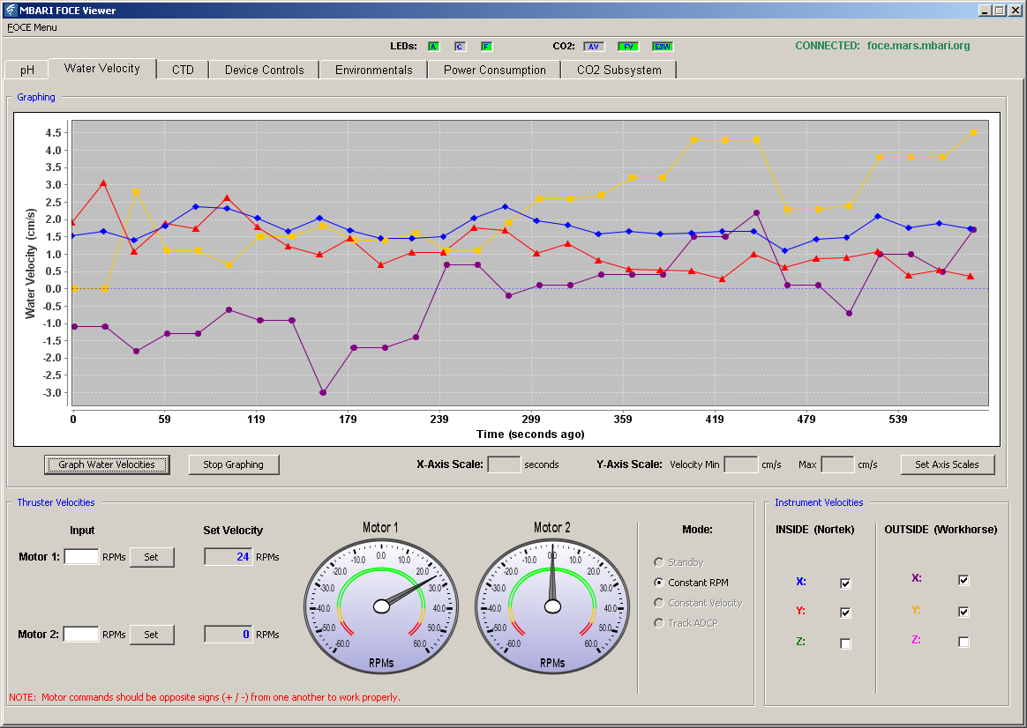1027x728 pixels.
Task: Click the Stop Graphing button
Action: pos(233,464)
